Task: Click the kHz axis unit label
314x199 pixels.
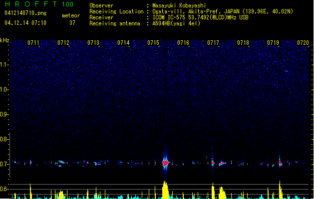Action: point(4,40)
